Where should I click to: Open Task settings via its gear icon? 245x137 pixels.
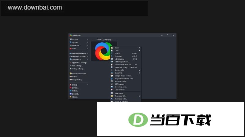[x=71, y=65]
